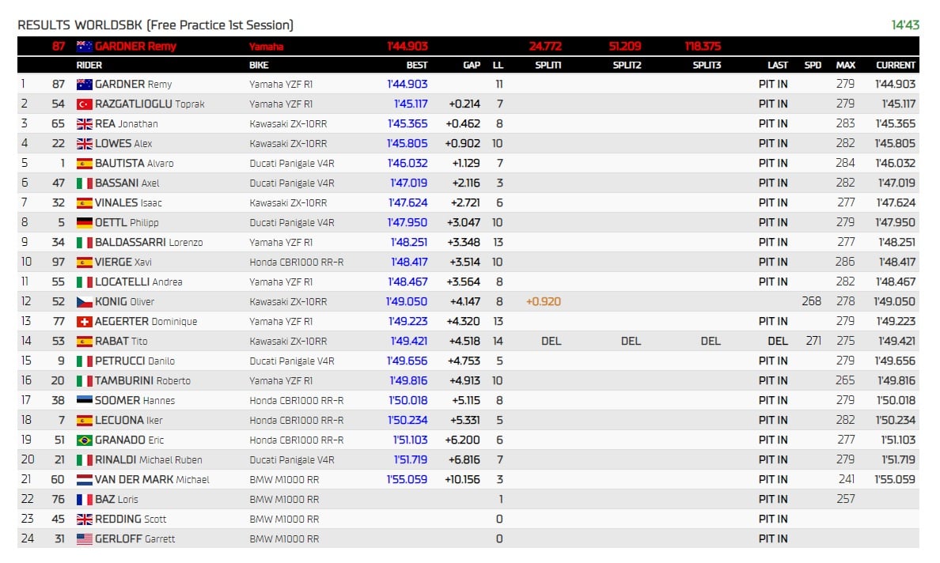Select the Dutch flag next to VAN DER MARK
This screenshot has width=940, height=563.
pos(85,480)
